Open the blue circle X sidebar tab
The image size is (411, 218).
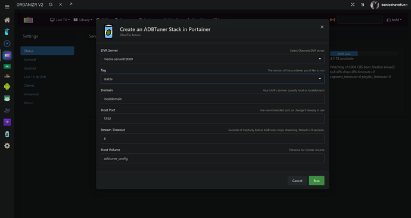pos(7,43)
